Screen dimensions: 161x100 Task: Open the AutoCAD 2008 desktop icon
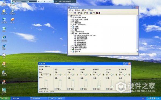pos(4,91)
